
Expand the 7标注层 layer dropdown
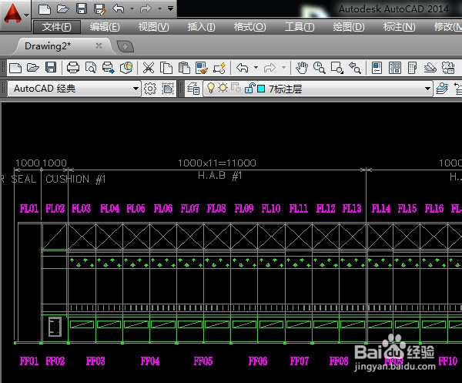pyautogui.click(x=427, y=89)
